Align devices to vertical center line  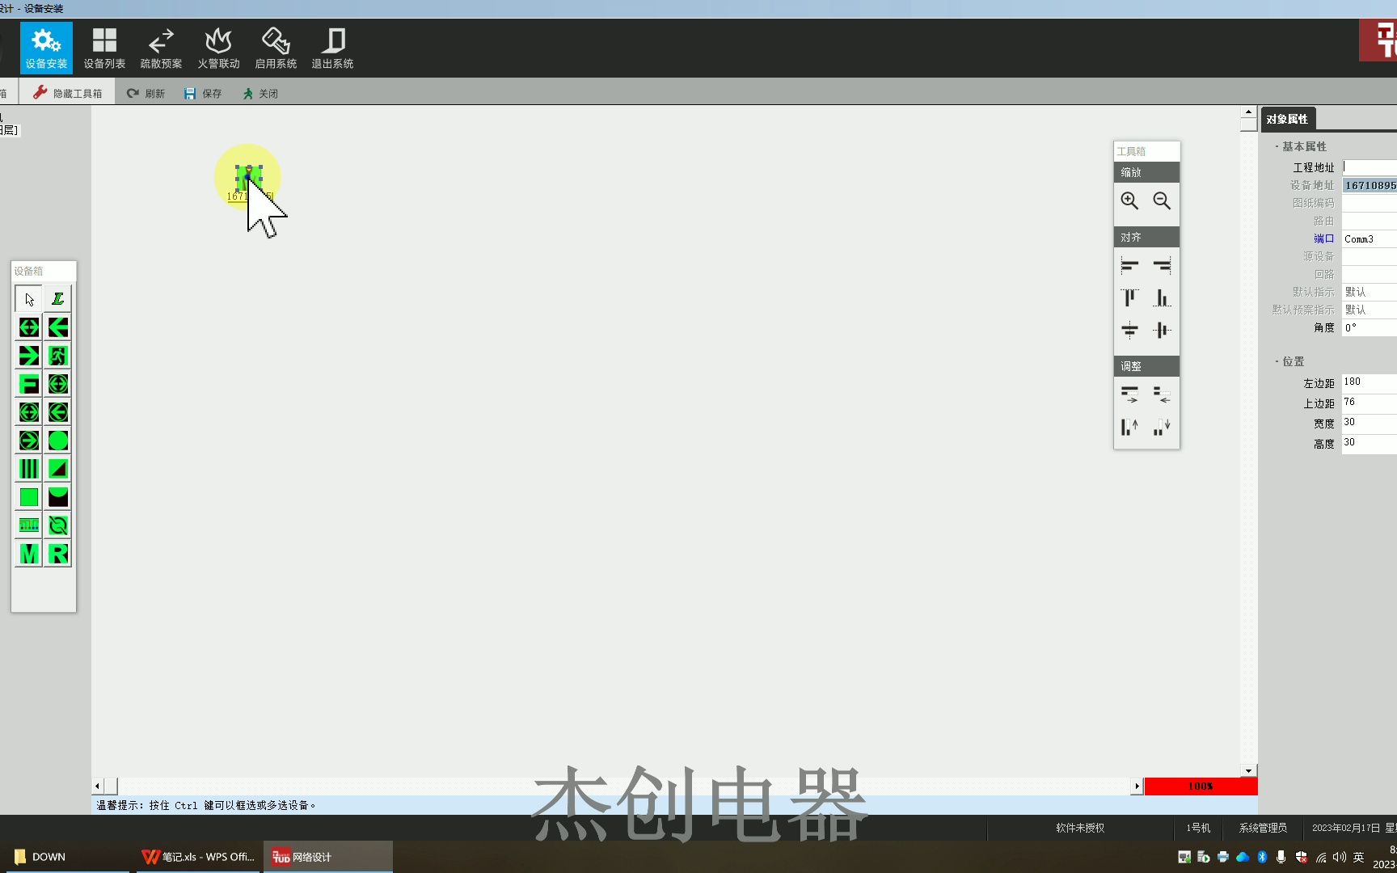pyautogui.click(x=1162, y=330)
